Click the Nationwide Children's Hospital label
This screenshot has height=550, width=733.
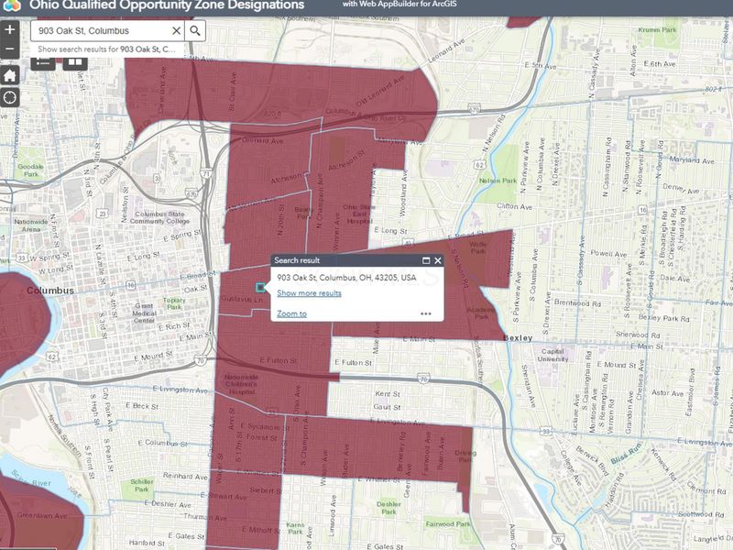click(241, 384)
